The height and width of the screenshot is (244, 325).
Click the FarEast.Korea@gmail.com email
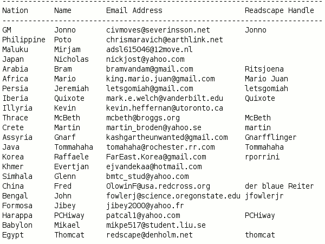[155, 157]
